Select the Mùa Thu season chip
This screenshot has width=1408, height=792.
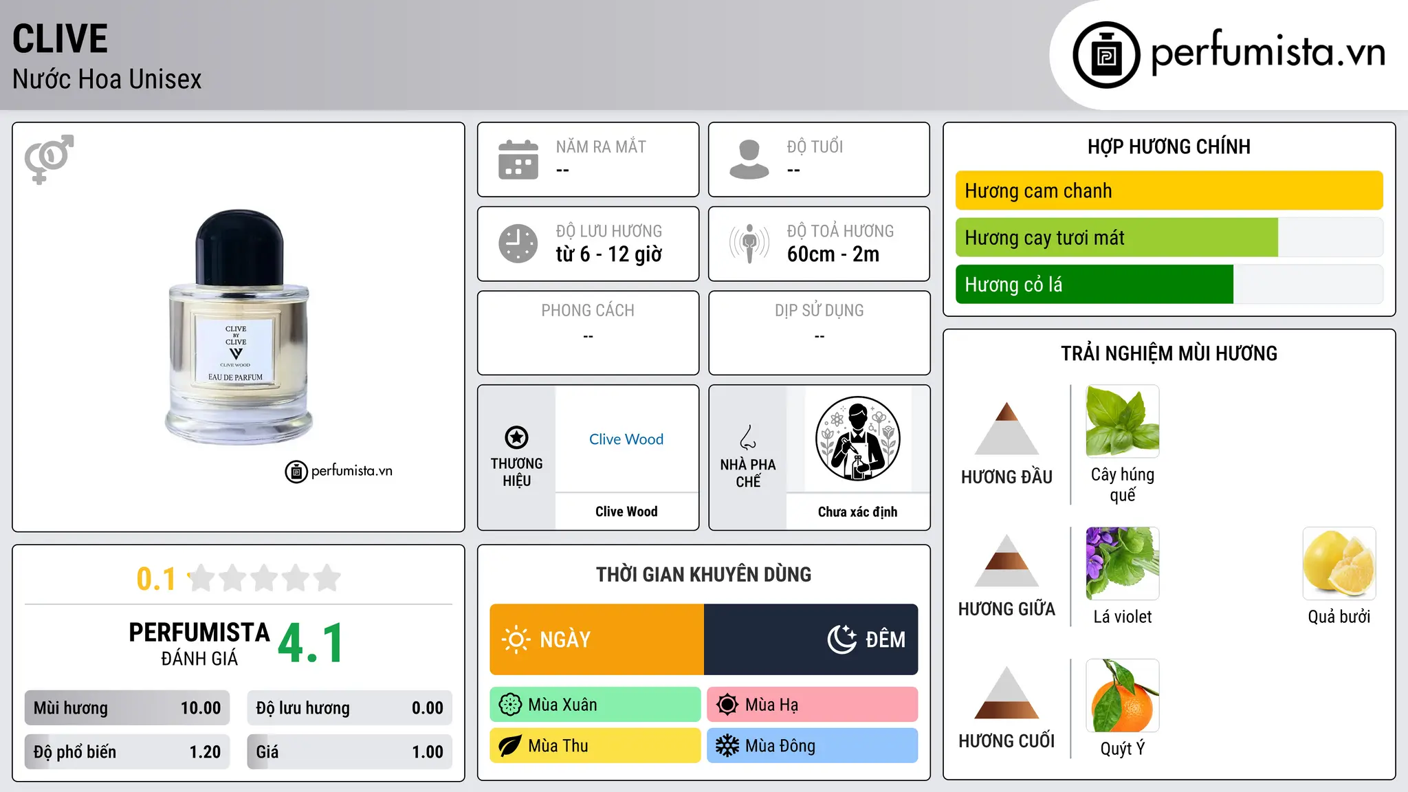click(x=595, y=746)
